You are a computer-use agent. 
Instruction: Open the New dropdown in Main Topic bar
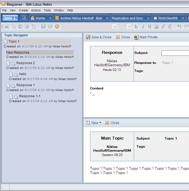click(x=94, y=123)
